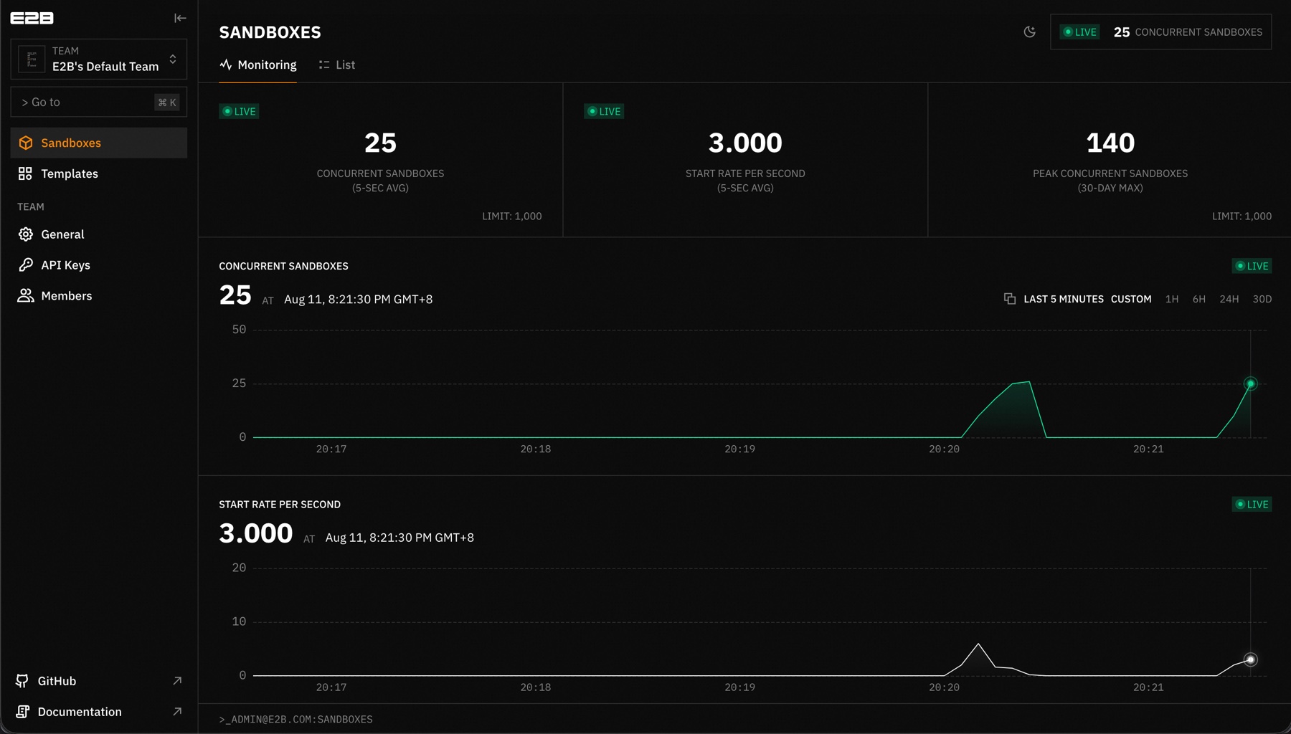Open Sandboxes in the sidebar
This screenshot has width=1291, height=734.
99,143
